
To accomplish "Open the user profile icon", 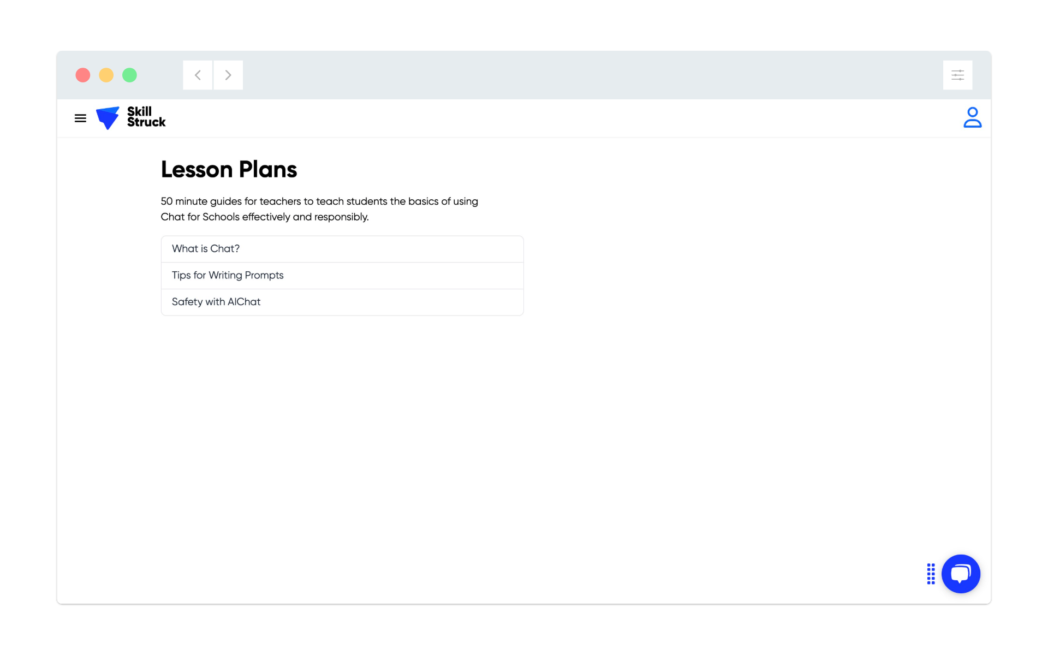I will click(x=972, y=117).
